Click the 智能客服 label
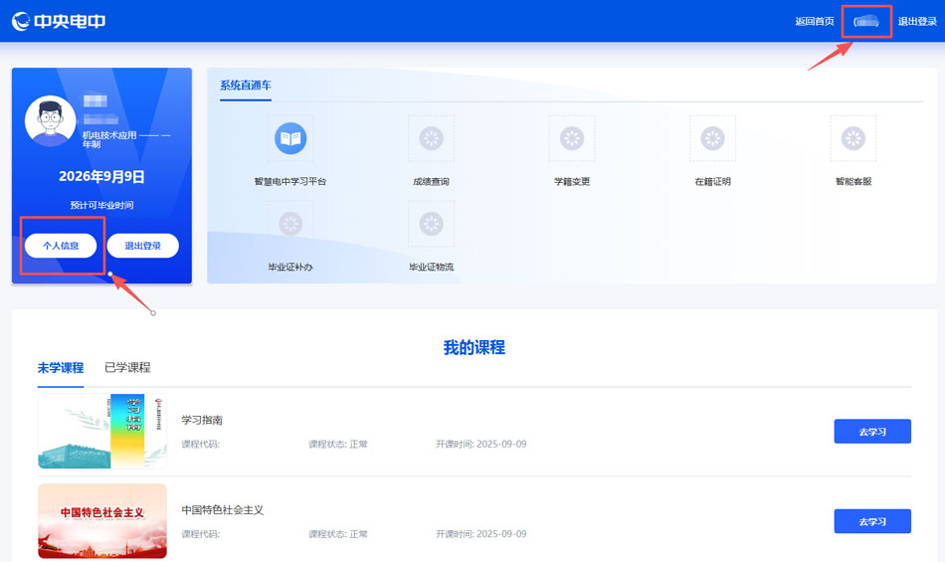Image resolution: width=945 pixels, height=562 pixels. pos(853,181)
